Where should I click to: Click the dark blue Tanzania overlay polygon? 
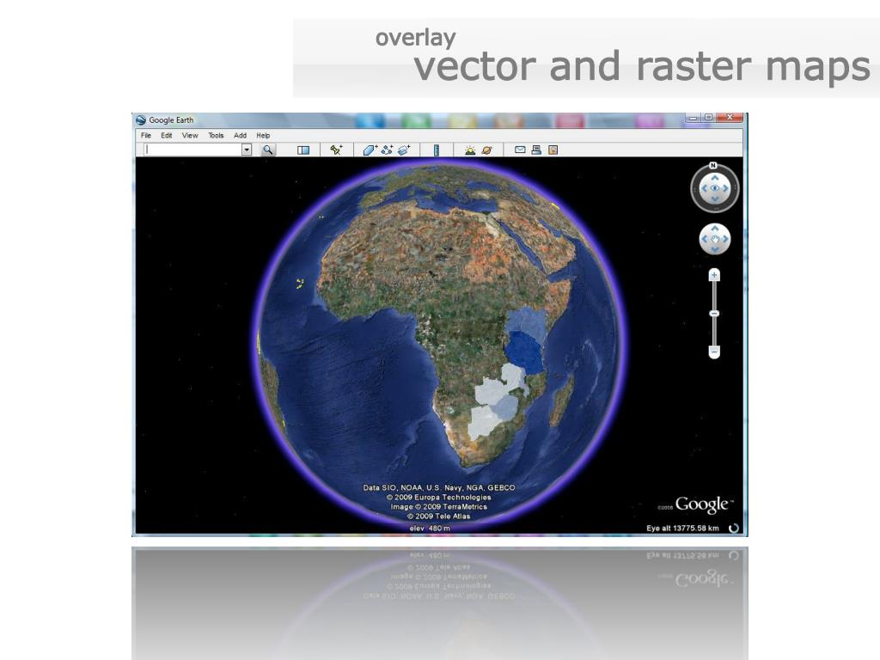point(524,351)
